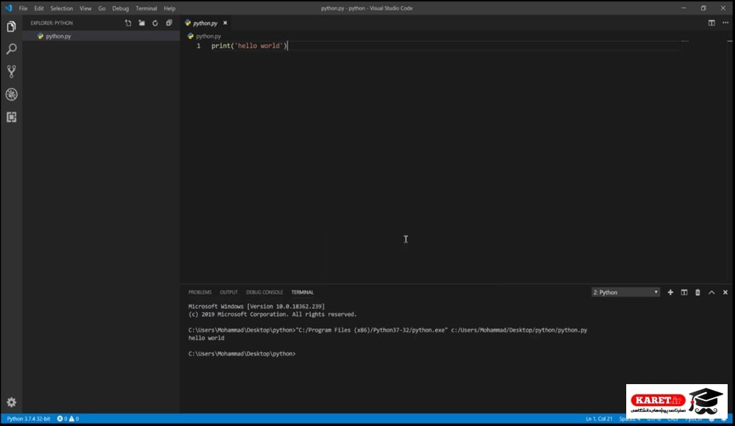Image resolution: width=735 pixels, height=426 pixels.
Task: Open the Manage gear menu
Action: pyautogui.click(x=11, y=402)
